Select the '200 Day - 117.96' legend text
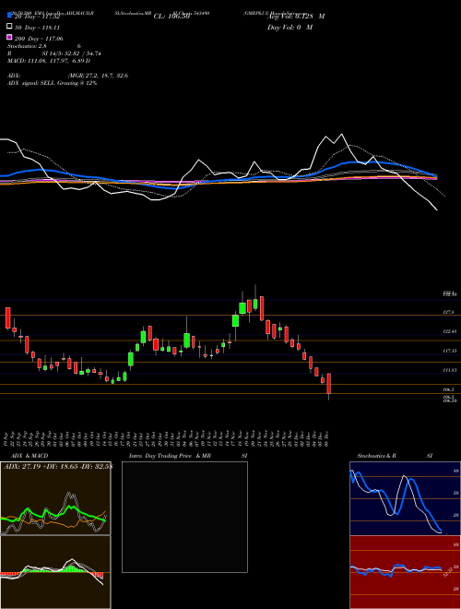The image size is (461, 609). pyautogui.click(x=39, y=39)
